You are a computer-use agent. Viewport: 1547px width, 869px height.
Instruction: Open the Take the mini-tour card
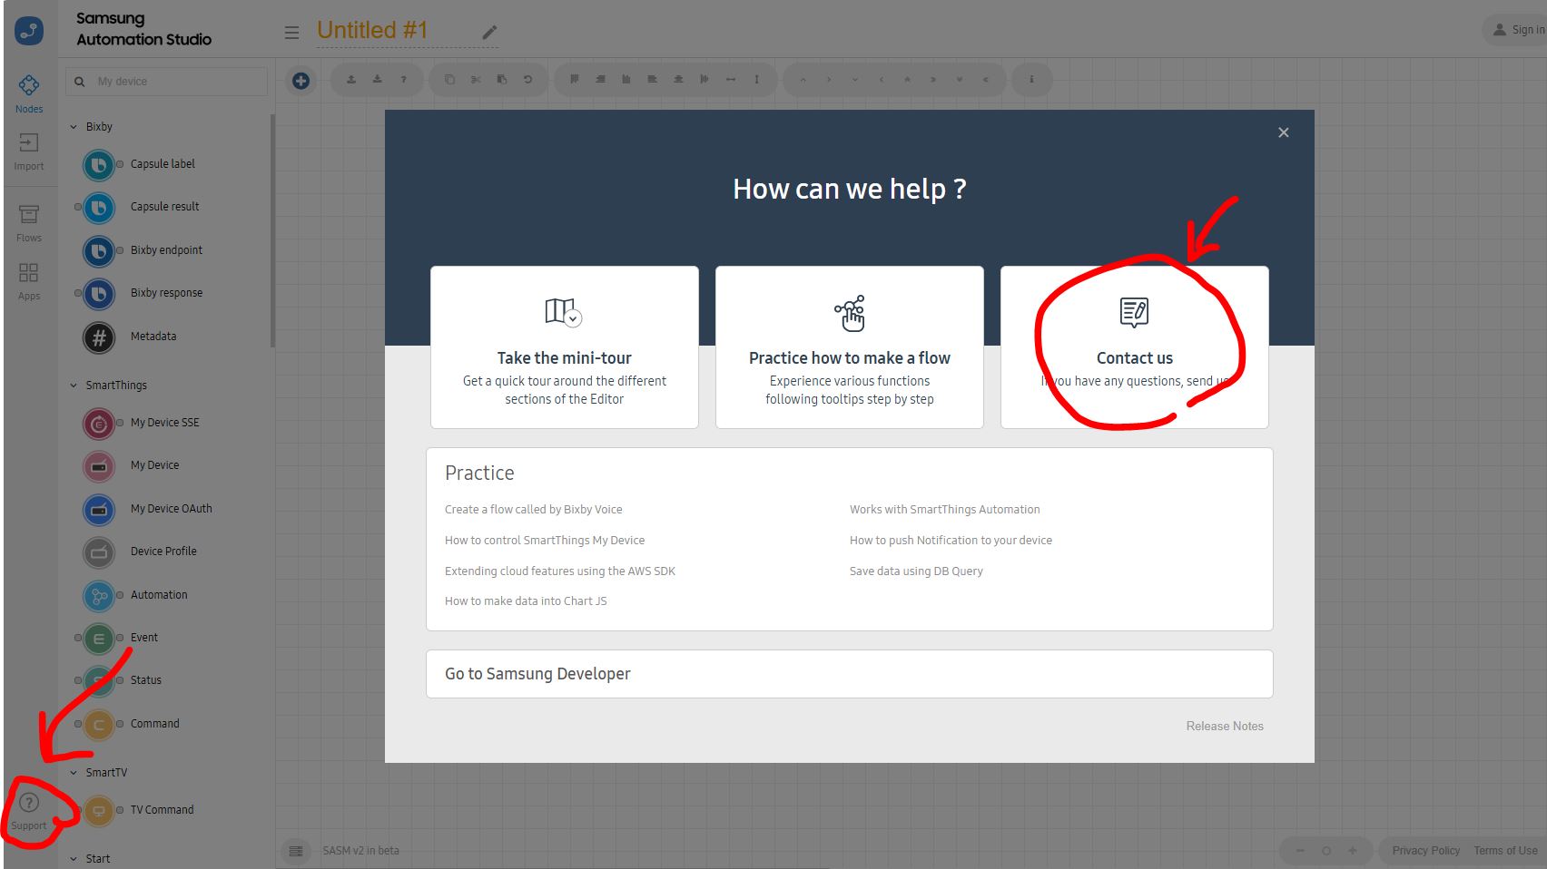coord(565,347)
